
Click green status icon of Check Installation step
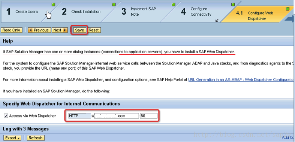click(114, 5)
